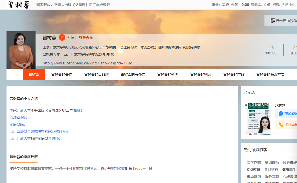Image resolution: width=297 pixels, height=183 pixels.
Task: Click the orange 信 credit badge
Action: point(62,38)
